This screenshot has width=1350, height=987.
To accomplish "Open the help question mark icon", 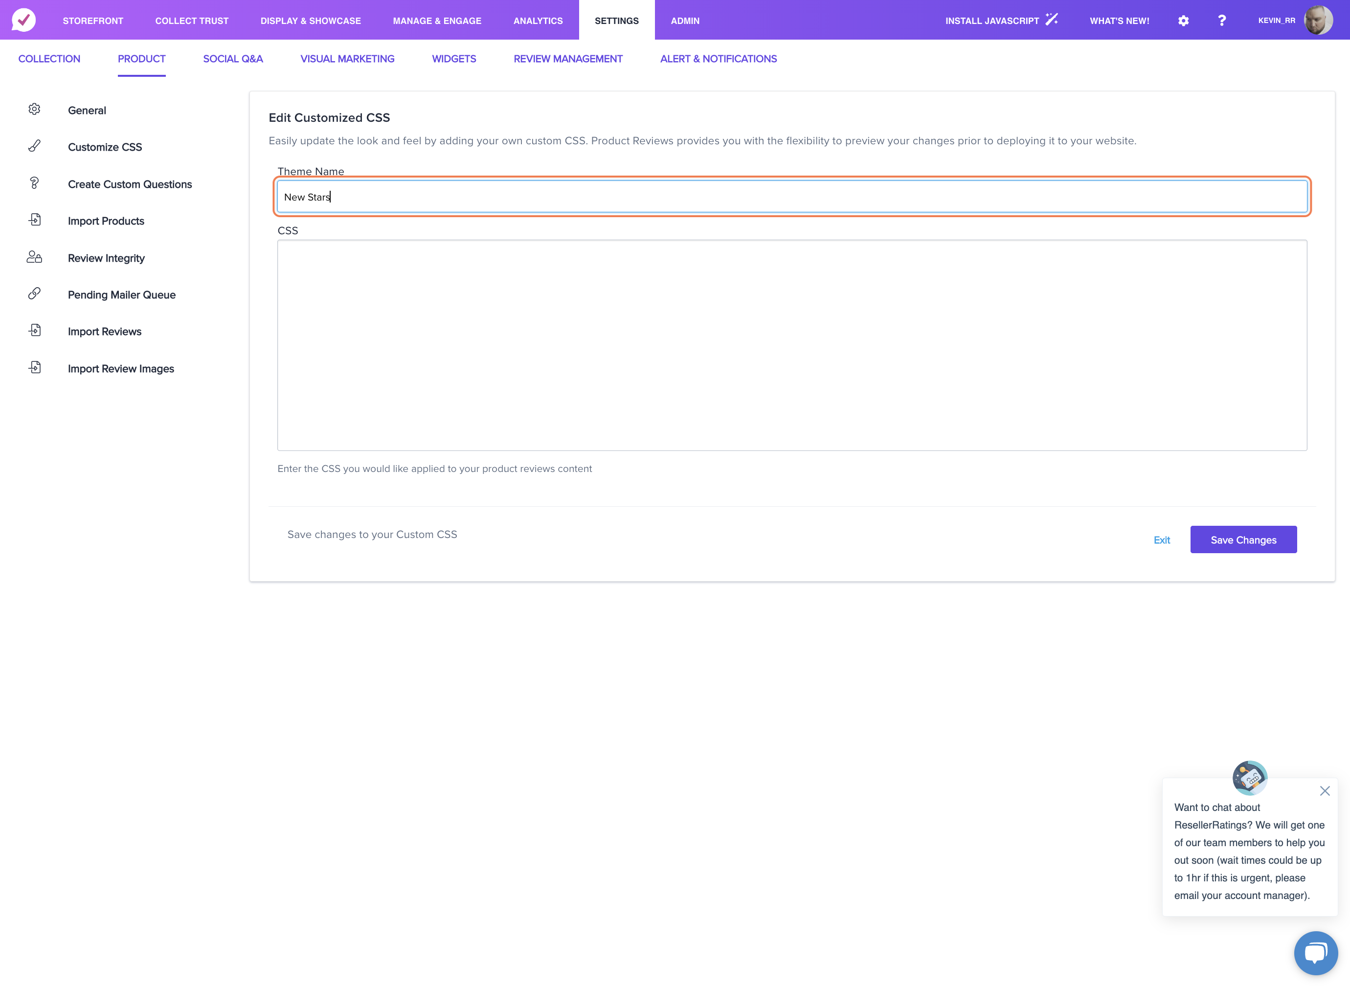I will [1221, 21].
